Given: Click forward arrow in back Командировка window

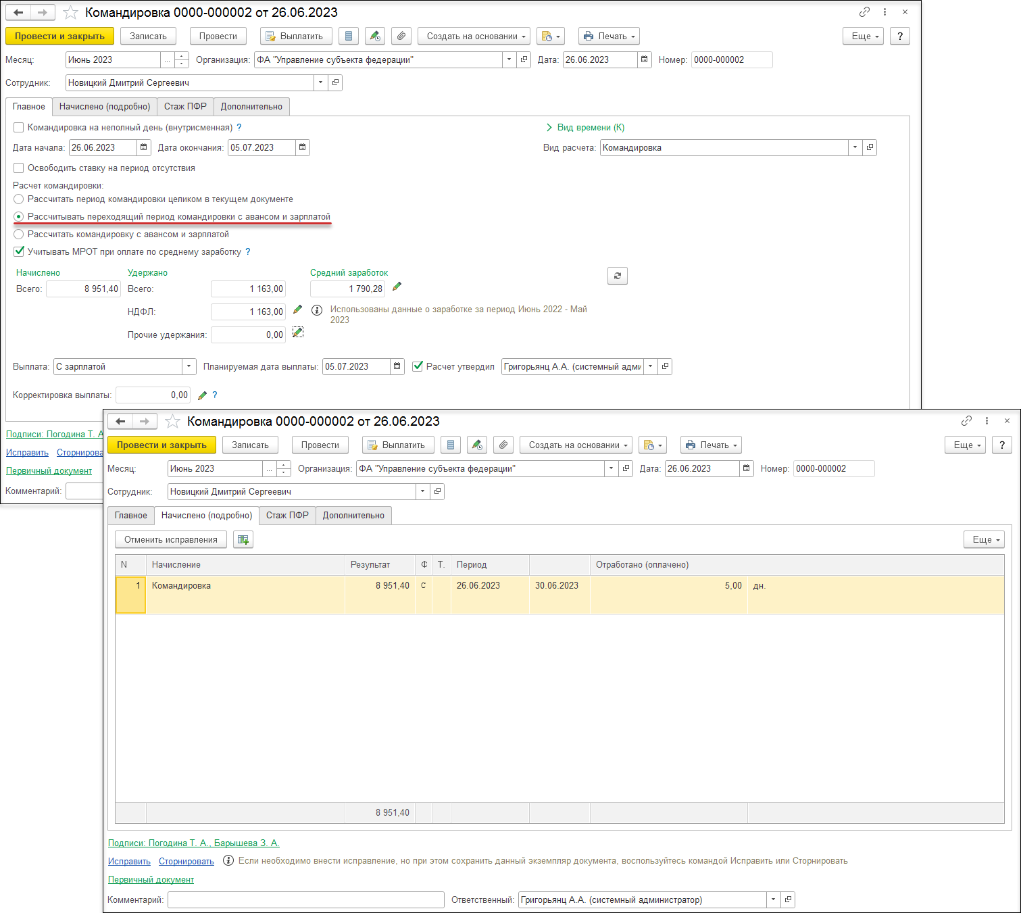Looking at the screenshot, I should click(x=43, y=12).
